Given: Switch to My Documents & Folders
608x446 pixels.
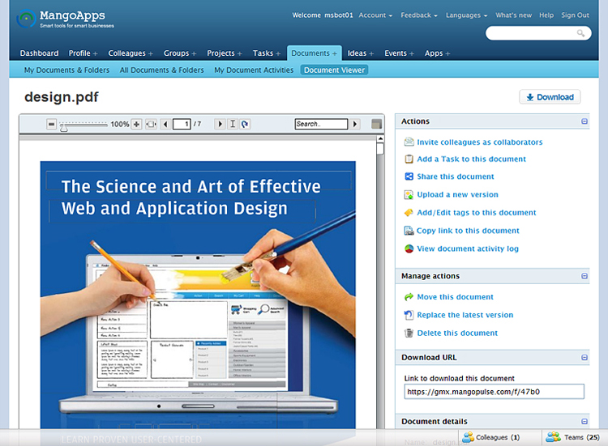Looking at the screenshot, I should tap(66, 70).
